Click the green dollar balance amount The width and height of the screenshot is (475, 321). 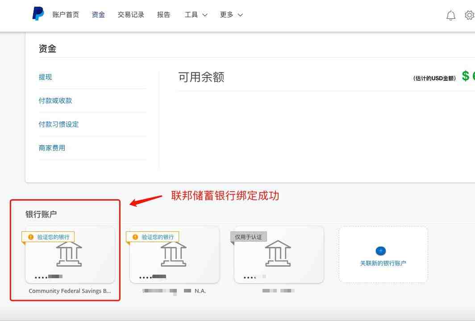coord(468,76)
